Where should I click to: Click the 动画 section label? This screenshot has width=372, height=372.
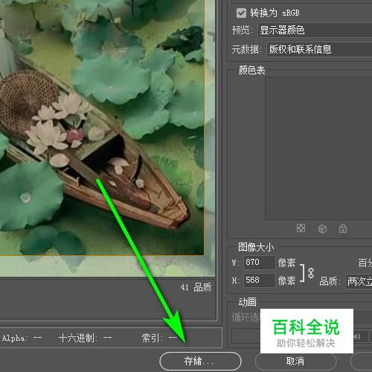(247, 302)
